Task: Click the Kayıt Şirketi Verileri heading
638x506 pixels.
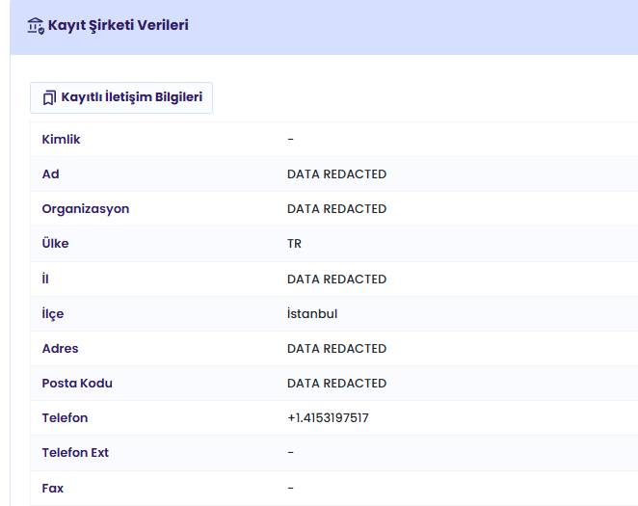Action: [x=118, y=25]
